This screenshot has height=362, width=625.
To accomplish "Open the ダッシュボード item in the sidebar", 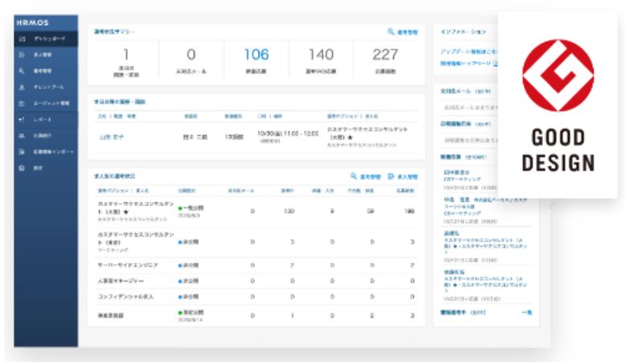I will click(x=46, y=39).
